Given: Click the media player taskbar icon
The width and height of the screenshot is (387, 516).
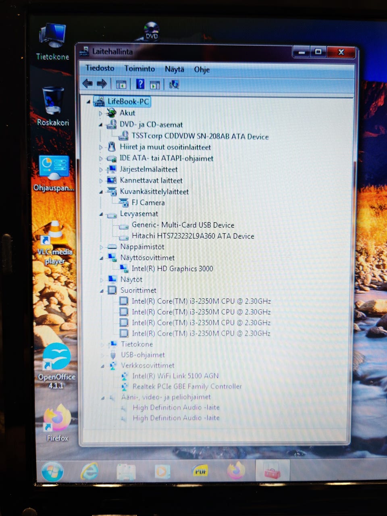Looking at the screenshot, I should (162, 471).
